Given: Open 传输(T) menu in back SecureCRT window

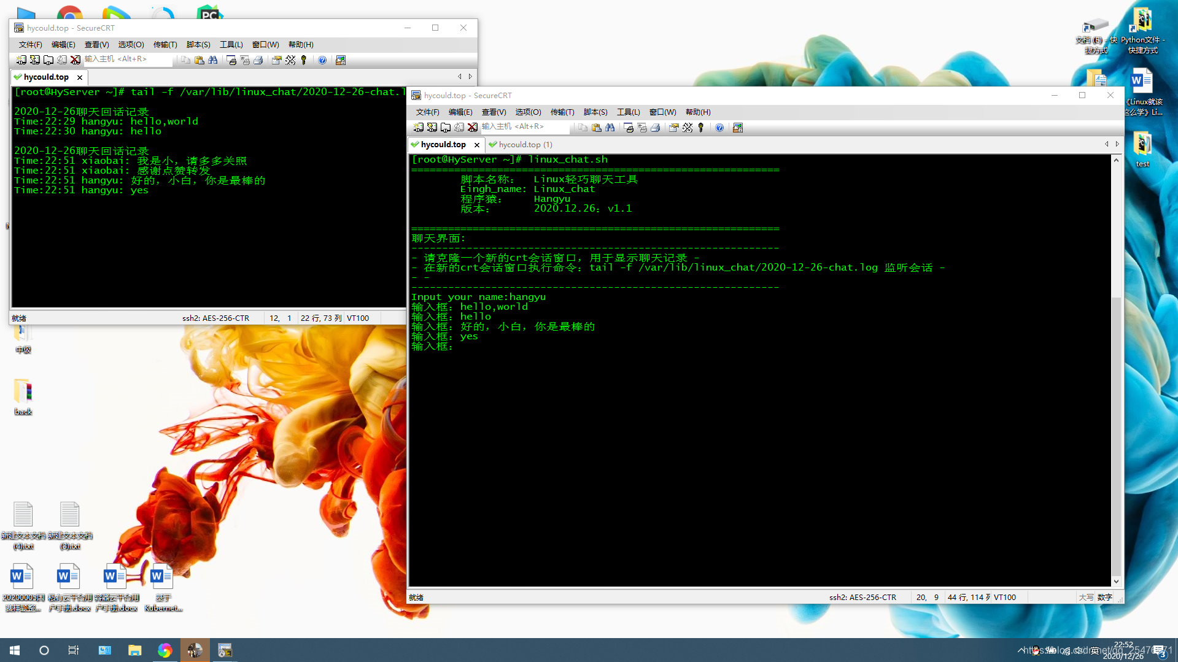Looking at the screenshot, I should coord(165,44).
